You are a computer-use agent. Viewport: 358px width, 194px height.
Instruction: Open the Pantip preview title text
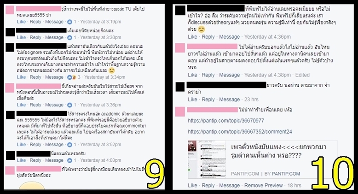(278, 151)
